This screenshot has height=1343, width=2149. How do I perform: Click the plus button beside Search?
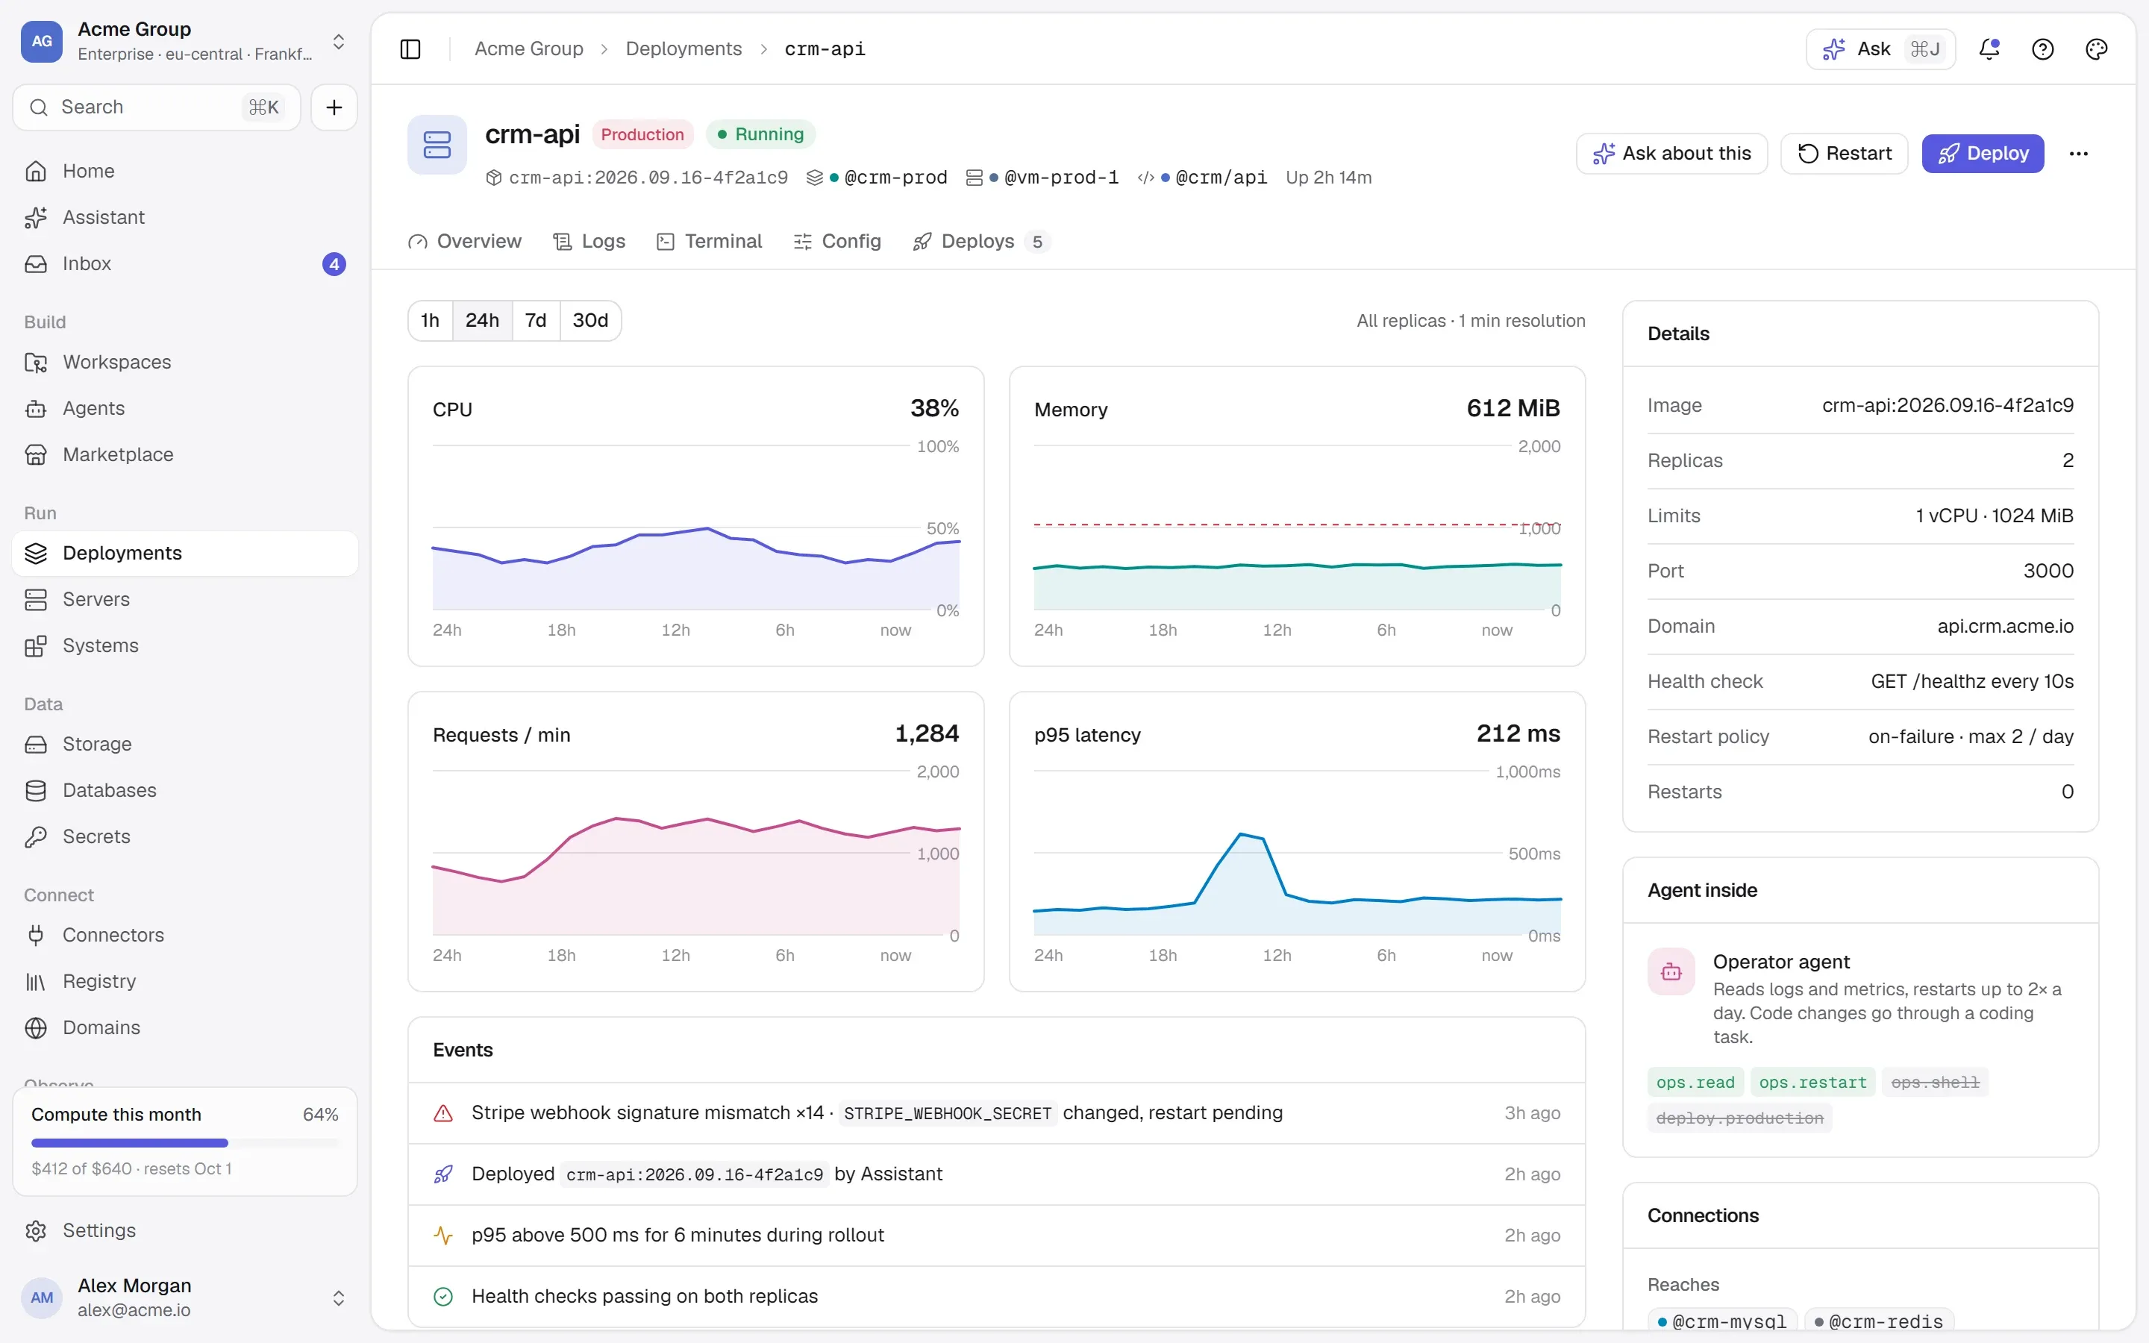[x=334, y=107]
